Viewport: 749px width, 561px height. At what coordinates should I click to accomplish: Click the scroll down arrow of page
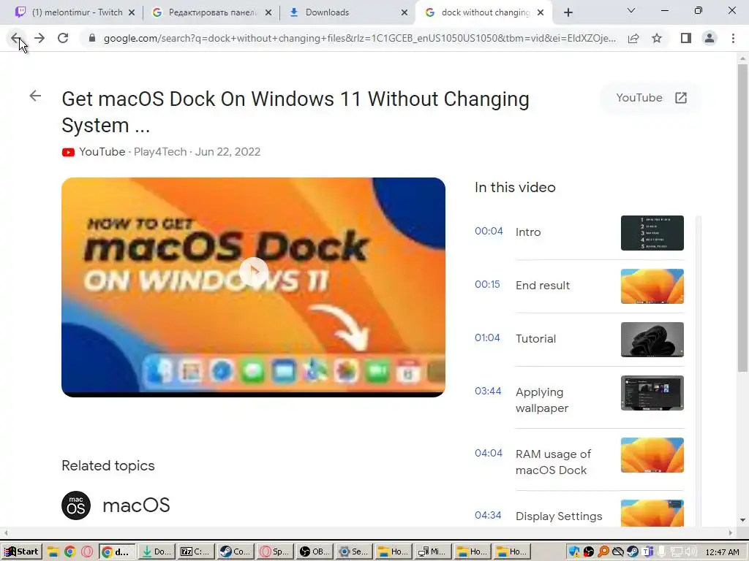[742, 520]
